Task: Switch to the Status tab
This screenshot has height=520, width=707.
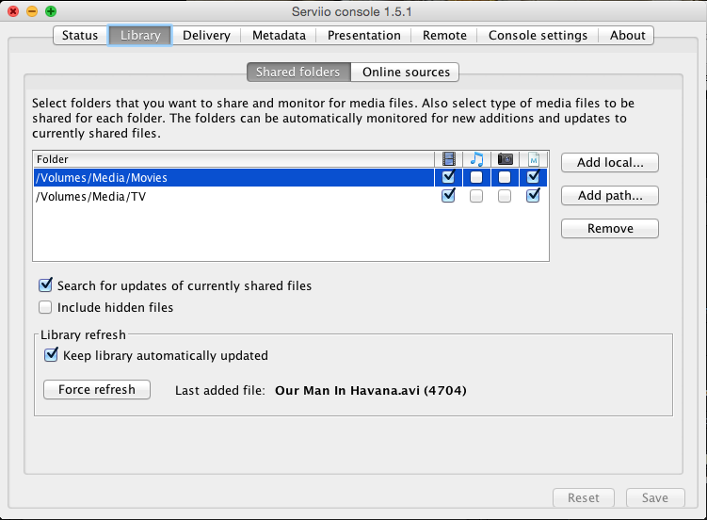Action: pyautogui.click(x=80, y=36)
